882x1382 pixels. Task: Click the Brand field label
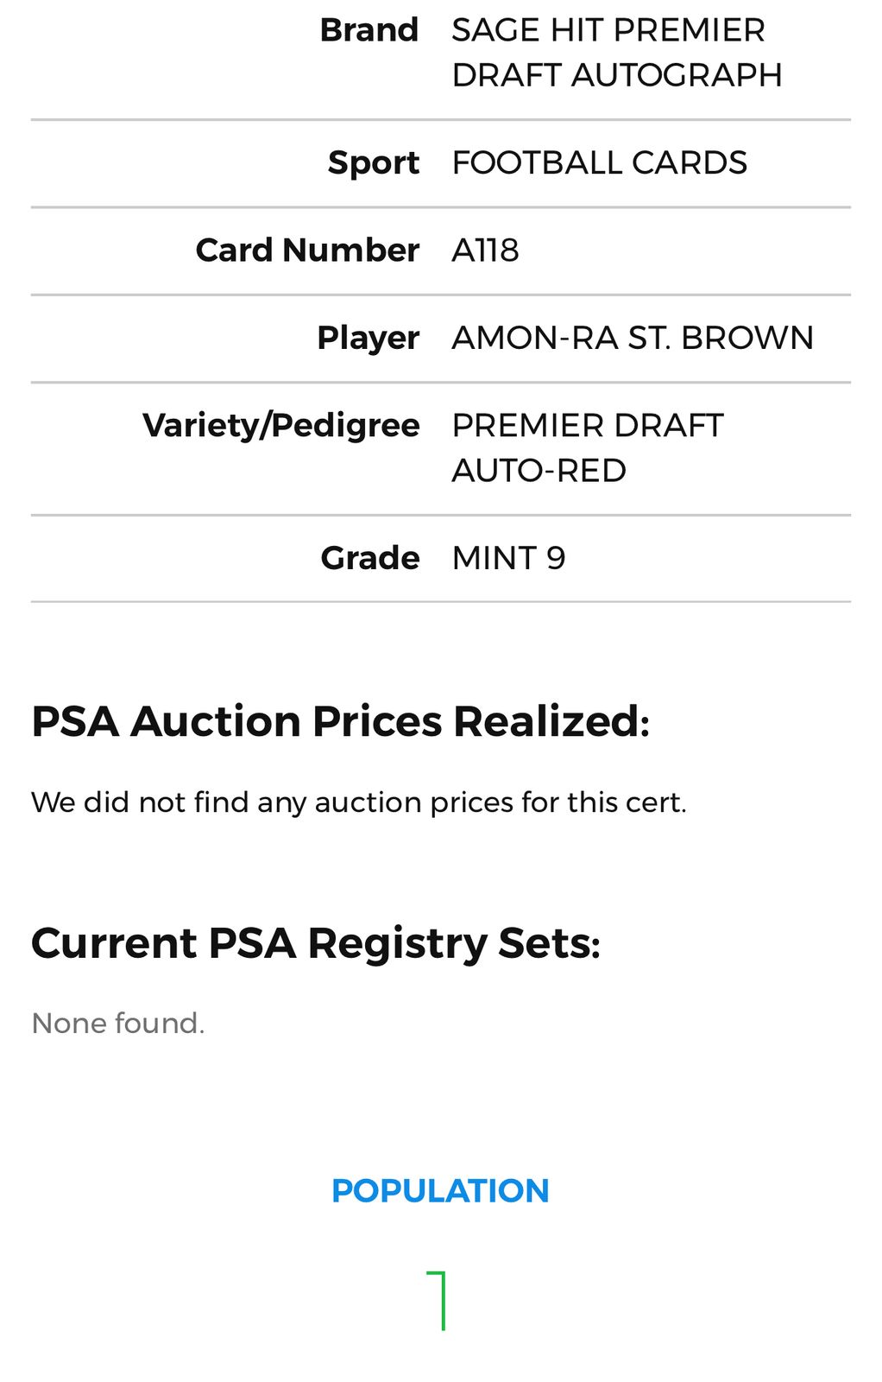pyautogui.click(x=369, y=30)
